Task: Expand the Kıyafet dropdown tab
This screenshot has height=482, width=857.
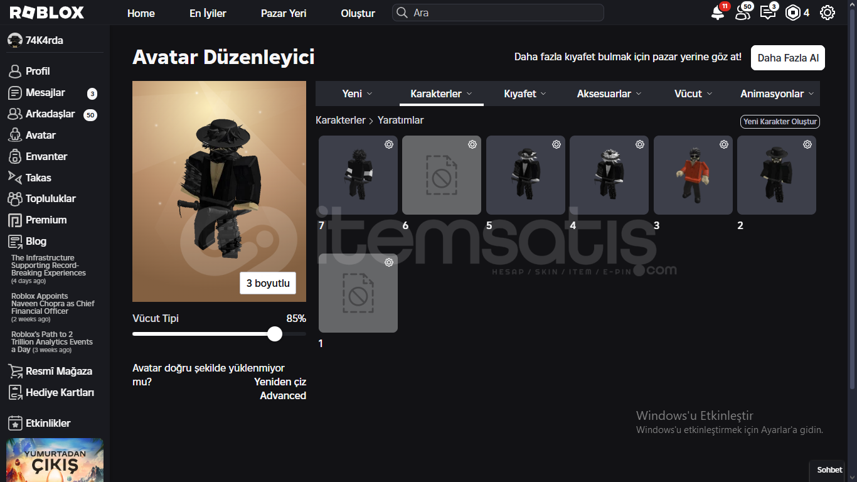Action: pyautogui.click(x=525, y=94)
